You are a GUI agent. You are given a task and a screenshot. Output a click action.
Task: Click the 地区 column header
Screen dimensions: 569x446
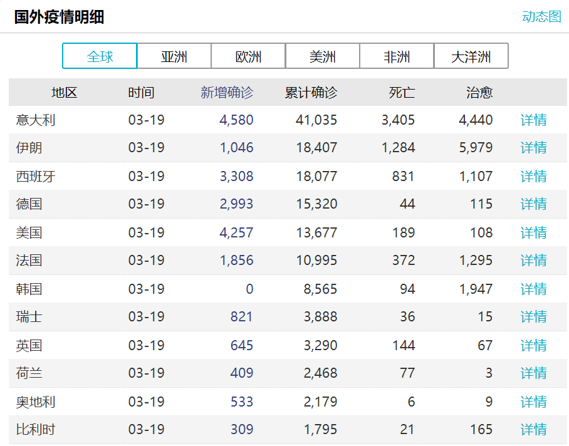tap(64, 93)
